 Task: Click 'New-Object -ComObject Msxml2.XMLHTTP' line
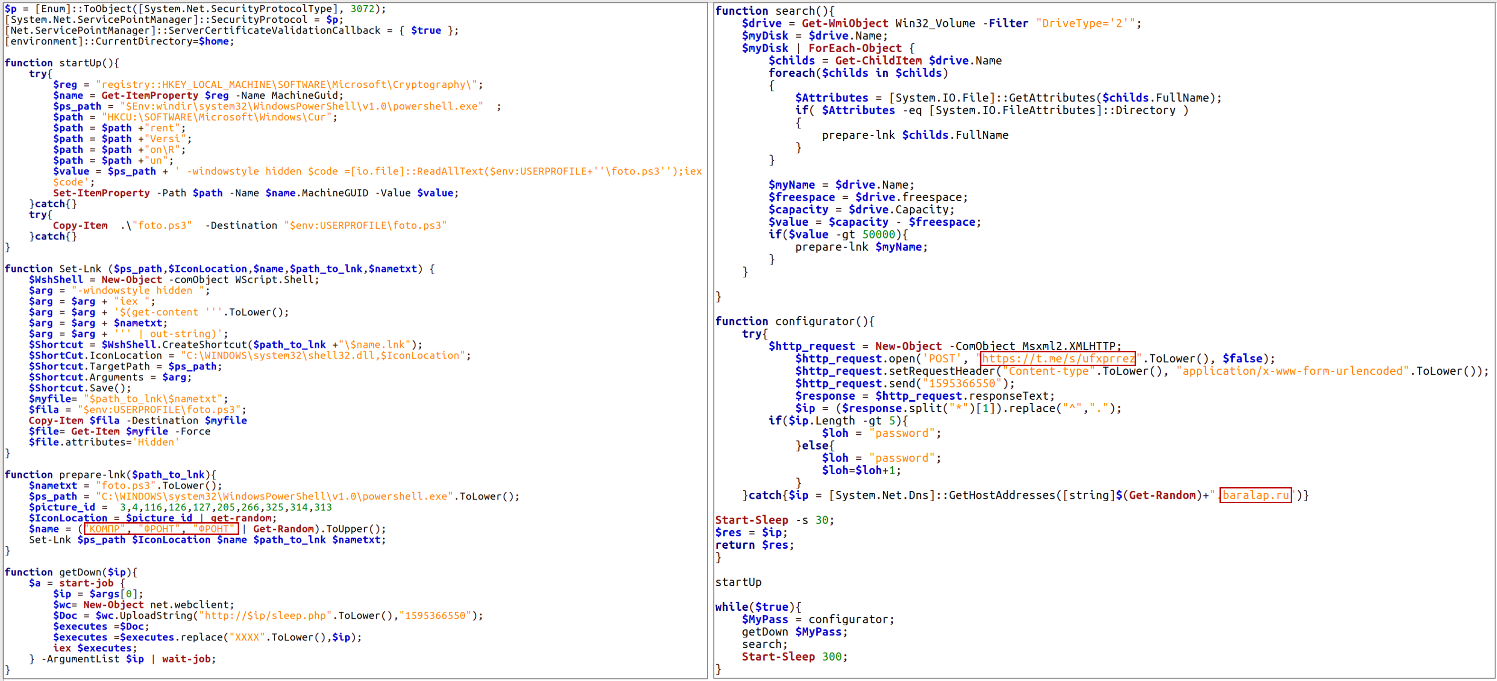pyautogui.click(x=945, y=346)
